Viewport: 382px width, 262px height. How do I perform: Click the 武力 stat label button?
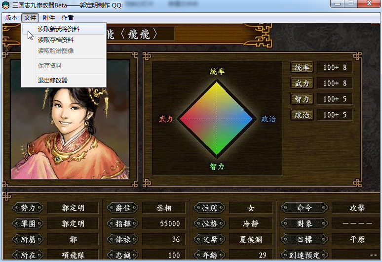pyautogui.click(x=302, y=83)
